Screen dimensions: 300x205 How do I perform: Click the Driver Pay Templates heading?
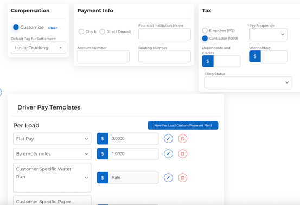pos(49,107)
